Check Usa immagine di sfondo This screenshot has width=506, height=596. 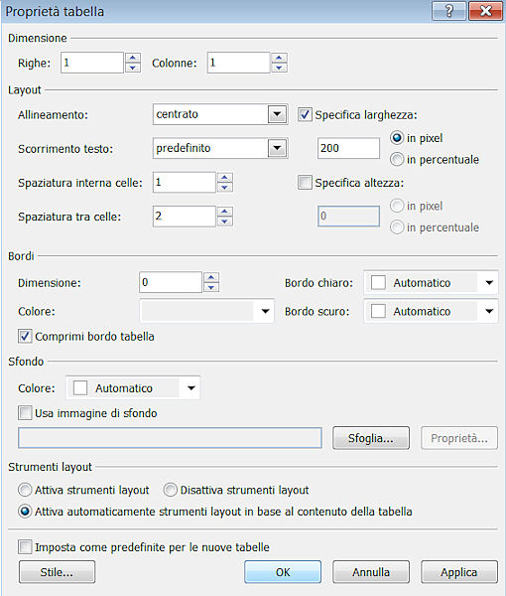(25, 413)
